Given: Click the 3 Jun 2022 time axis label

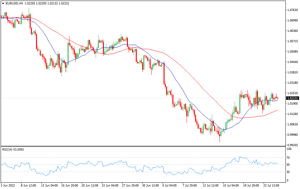Looking at the screenshot, I should (7, 186).
